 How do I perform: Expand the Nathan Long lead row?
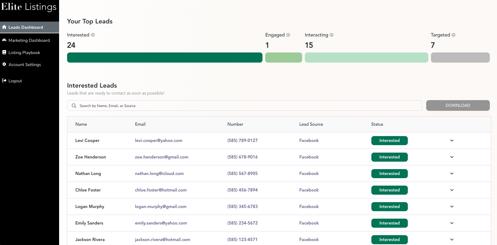coord(452,174)
